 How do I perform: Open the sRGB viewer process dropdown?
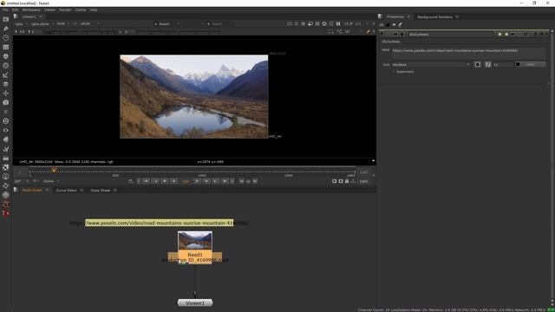point(90,23)
